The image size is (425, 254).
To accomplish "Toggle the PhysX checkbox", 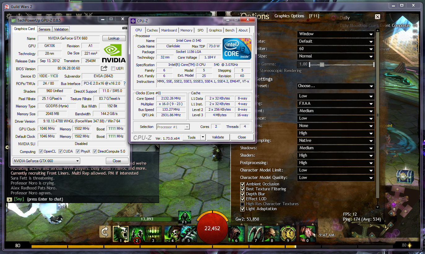I will pyautogui.click(x=78, y=151).
